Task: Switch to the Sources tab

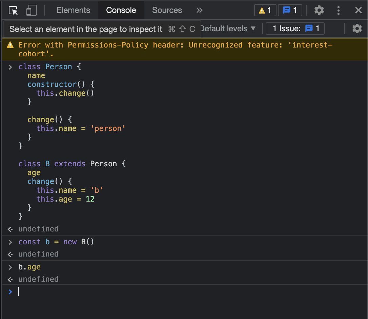Action: click(x=167, y=10)
